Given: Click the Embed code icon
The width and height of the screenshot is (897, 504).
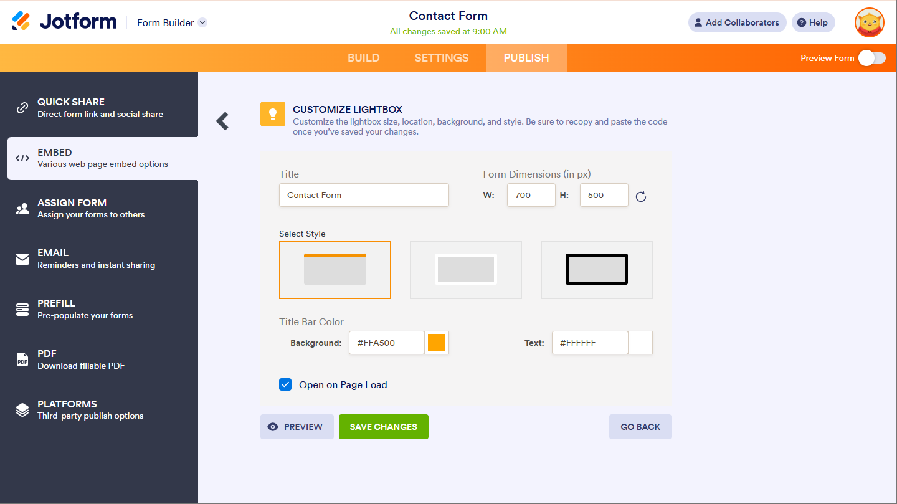Looking at the screenshot, I should click(x=22, y=158).
